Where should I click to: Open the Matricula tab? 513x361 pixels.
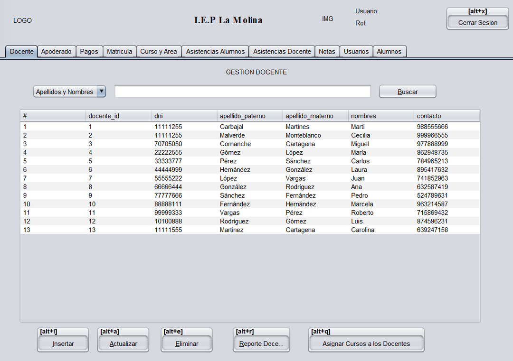pyautogui.click(x=119, y=51)
